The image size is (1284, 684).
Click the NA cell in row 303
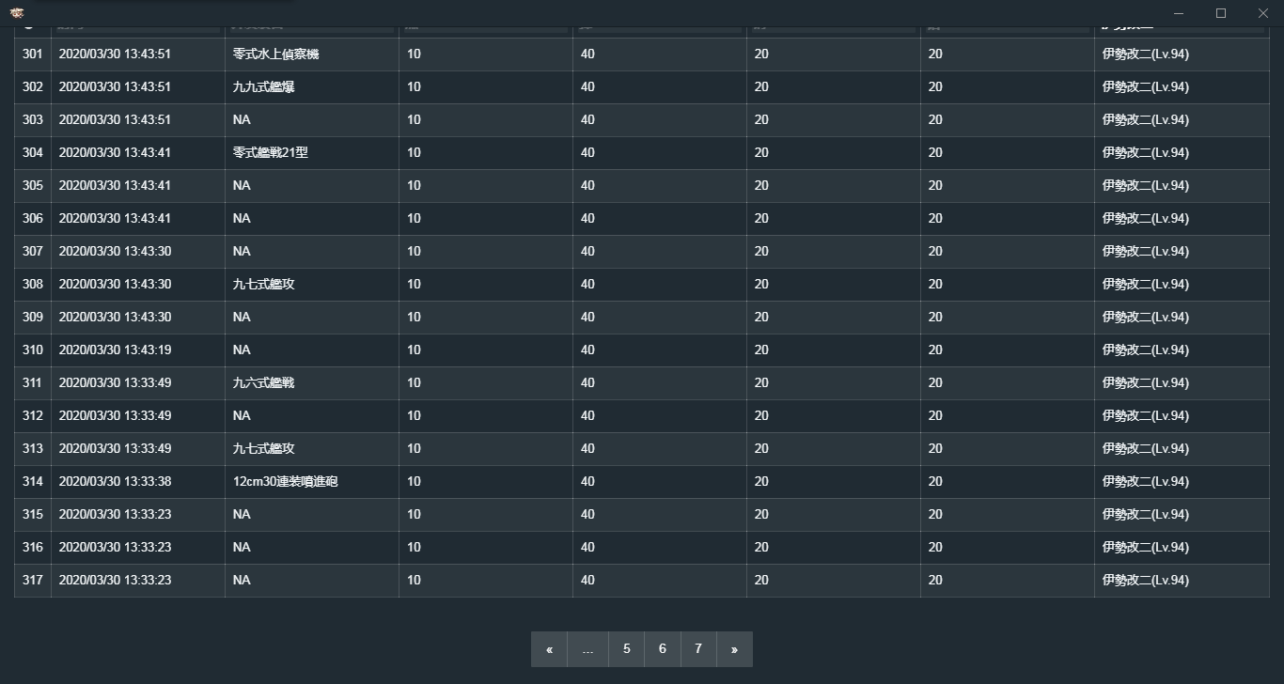242,120
